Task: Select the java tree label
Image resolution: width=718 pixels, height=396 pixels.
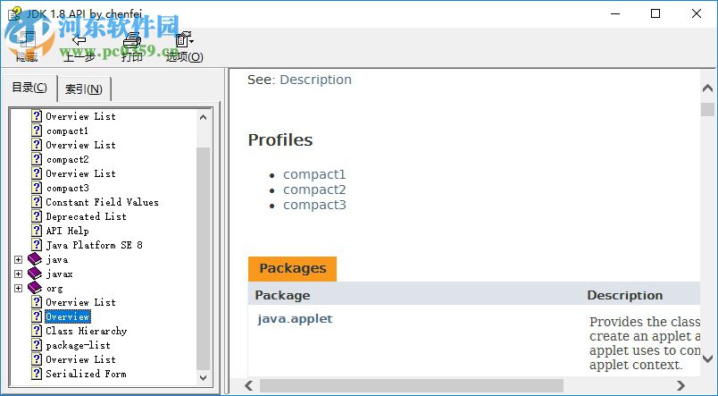Action: coord(57,260)
